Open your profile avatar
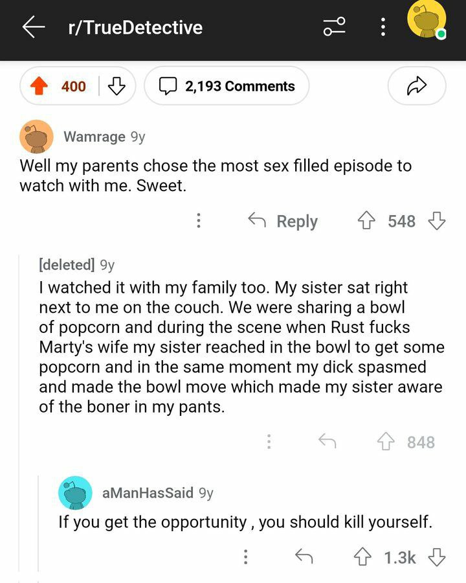The width and height of the screenshot is (466, 583). coord(427,19)
